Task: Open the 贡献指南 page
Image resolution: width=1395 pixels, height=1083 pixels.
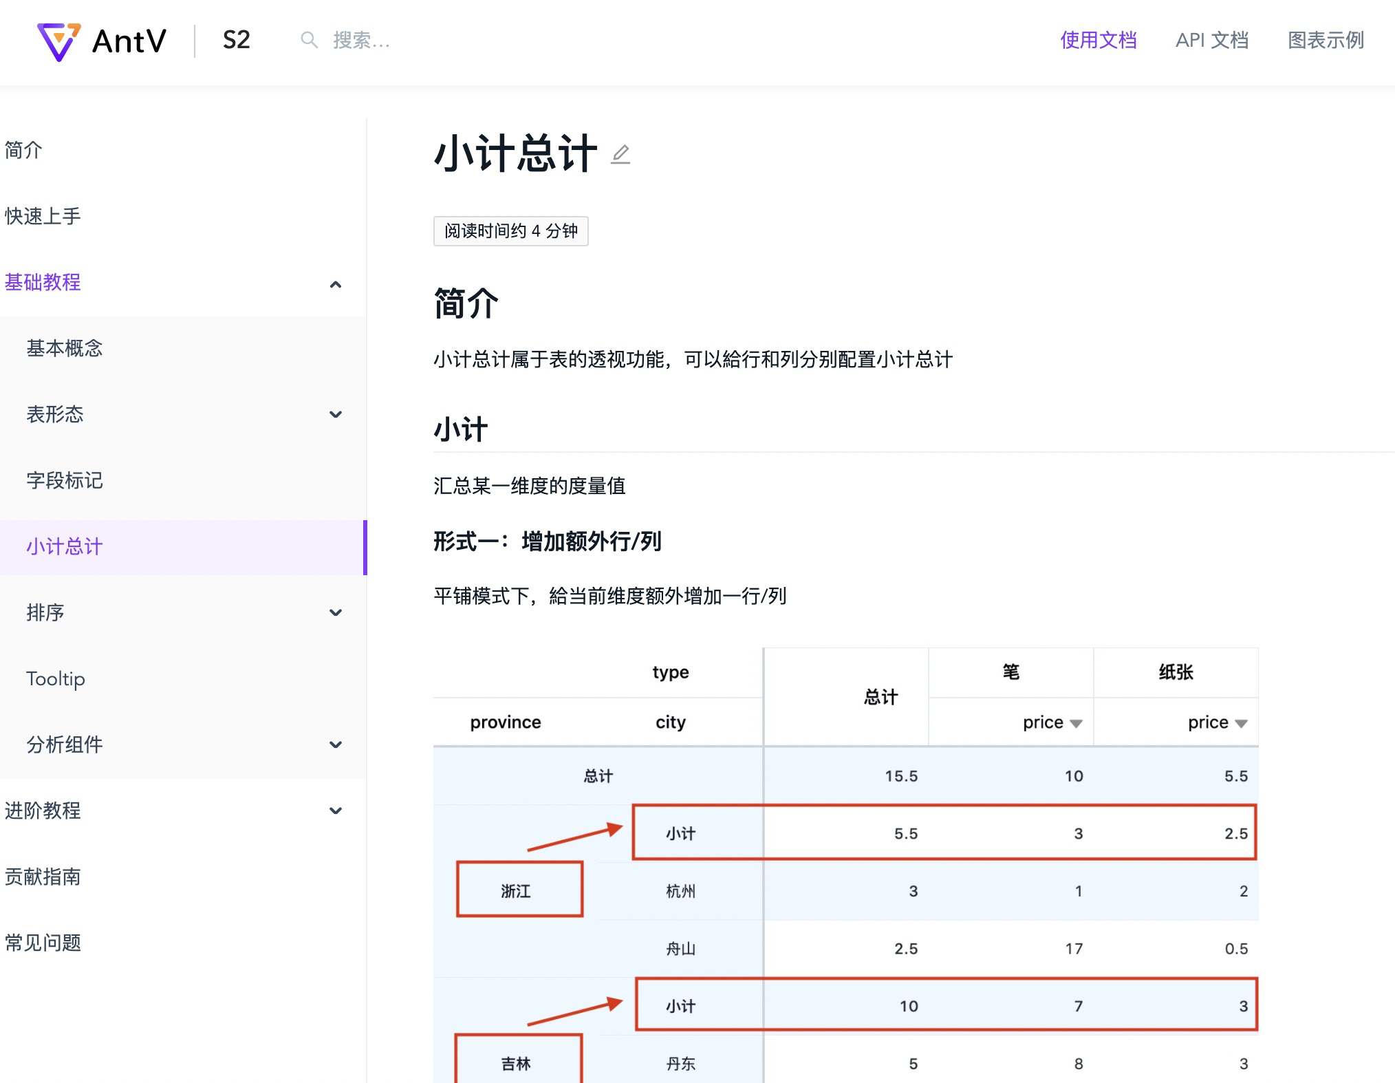Action: (43, 877)
